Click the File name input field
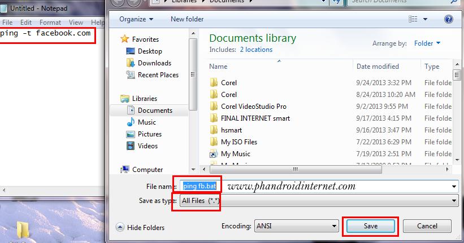The width and height of the screenshot is (464, 243). tap(319, 186)
